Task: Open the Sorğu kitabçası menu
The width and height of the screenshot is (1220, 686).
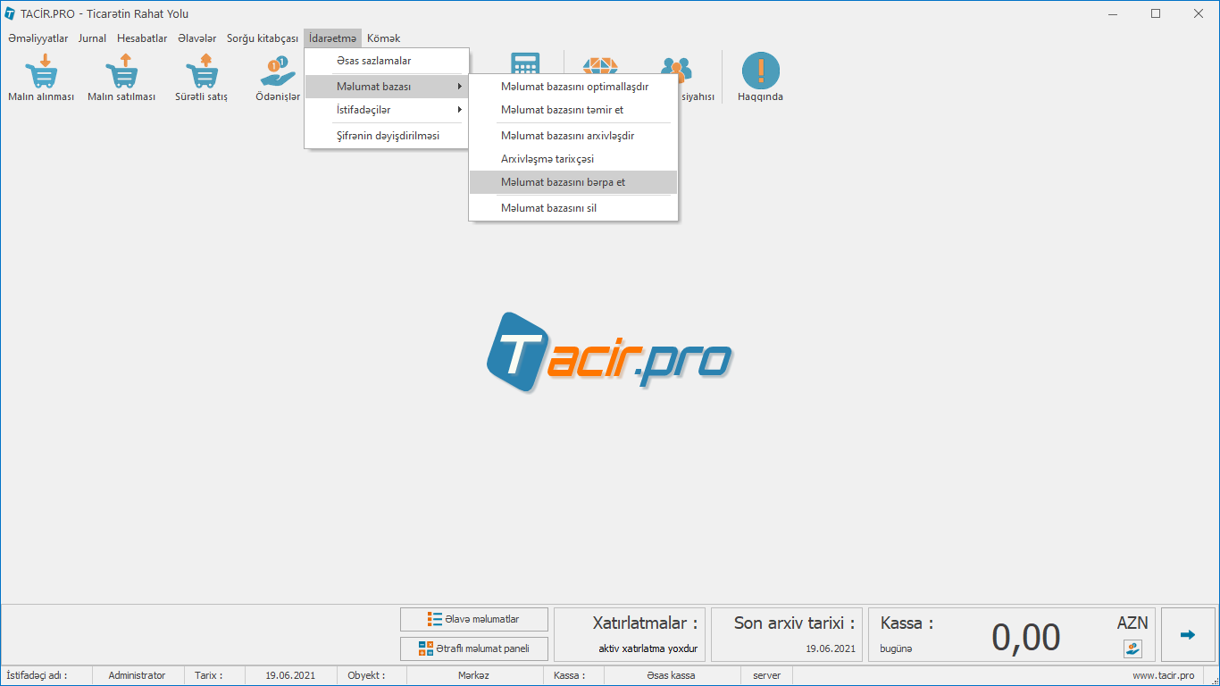Action: [x=262, y=38]
